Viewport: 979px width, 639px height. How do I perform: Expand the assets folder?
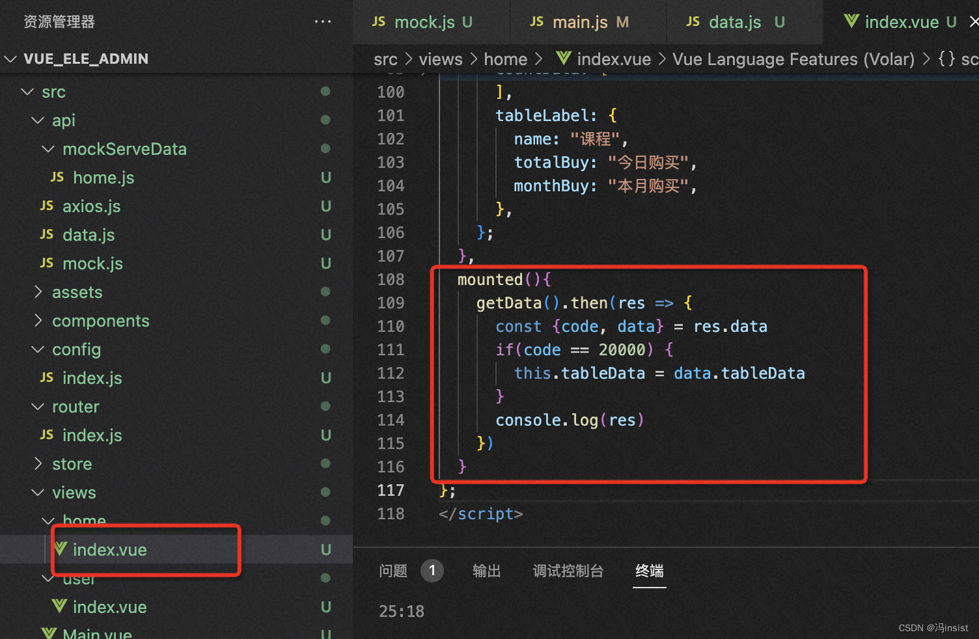38,292
